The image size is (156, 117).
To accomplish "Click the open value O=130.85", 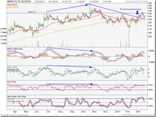I will [x=53, y=1].
